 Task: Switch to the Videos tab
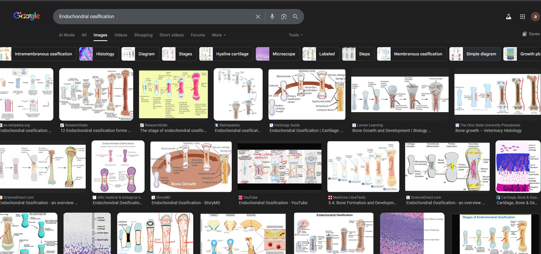pyautogui.click(x=121, y=35)
